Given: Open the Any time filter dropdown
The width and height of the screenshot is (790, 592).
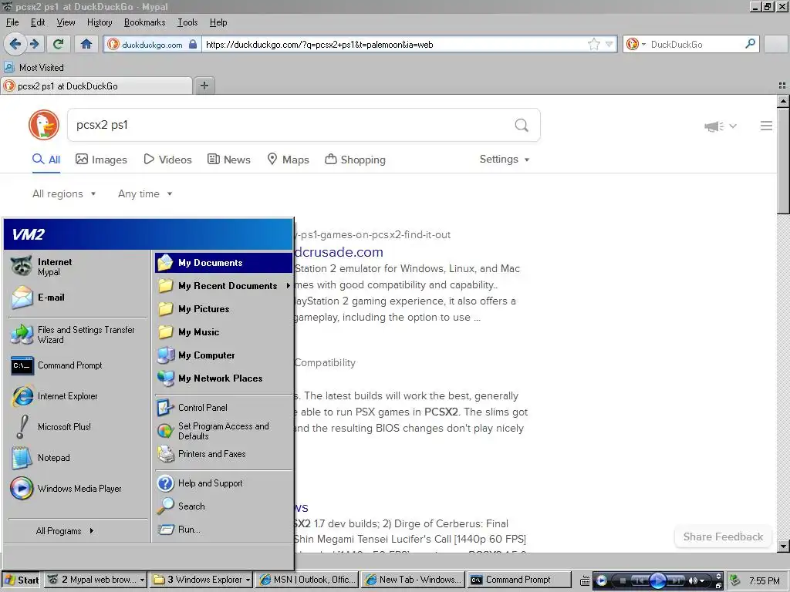Looking at the screenshot, I should pyautogui.click(x=145, y=193).
